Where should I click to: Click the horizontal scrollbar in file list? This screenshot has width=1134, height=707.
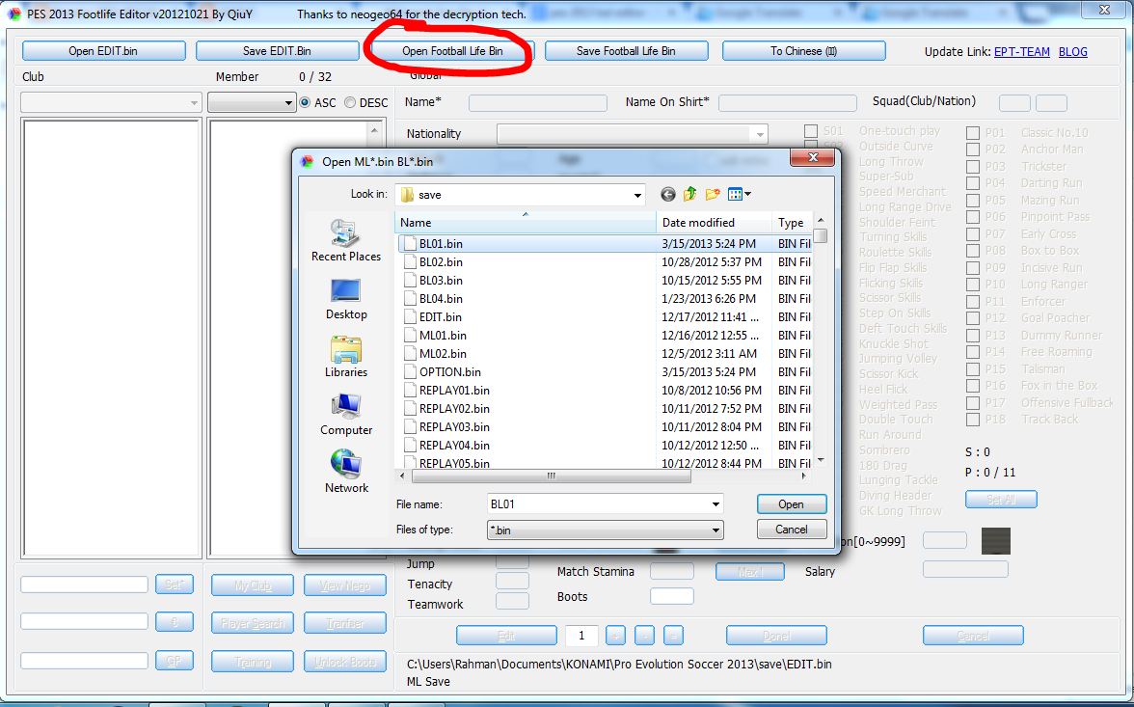point(552,476)
